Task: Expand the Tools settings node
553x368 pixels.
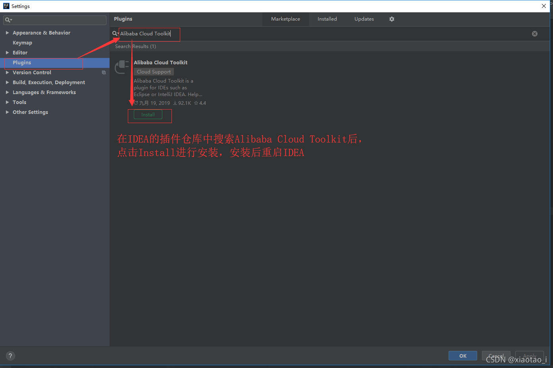Action: click(7, 102)
